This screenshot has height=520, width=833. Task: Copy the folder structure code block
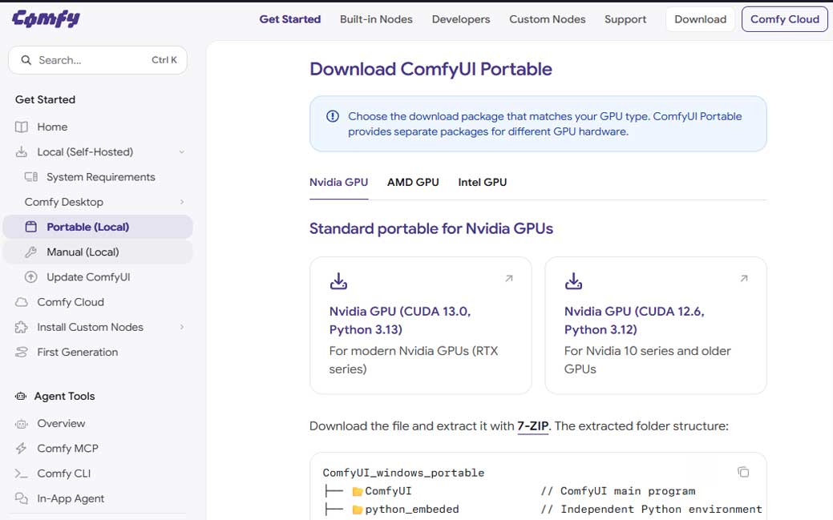tap(743, 472)
